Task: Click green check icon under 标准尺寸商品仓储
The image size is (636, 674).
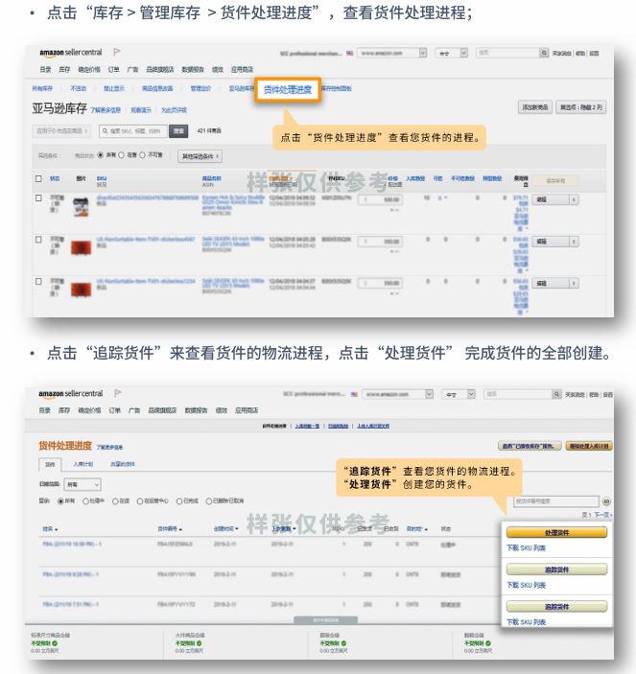Action: click(x=55, y=643)
